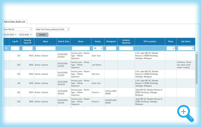Open the Photo filter dropdown

point(171,48)
